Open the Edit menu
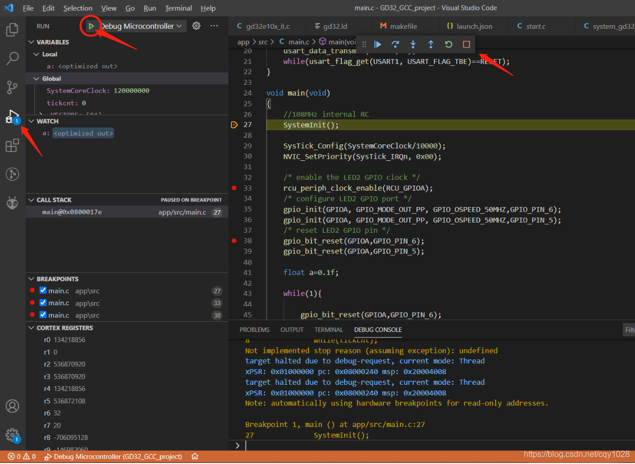635x464 pixels. click(49, 8)
